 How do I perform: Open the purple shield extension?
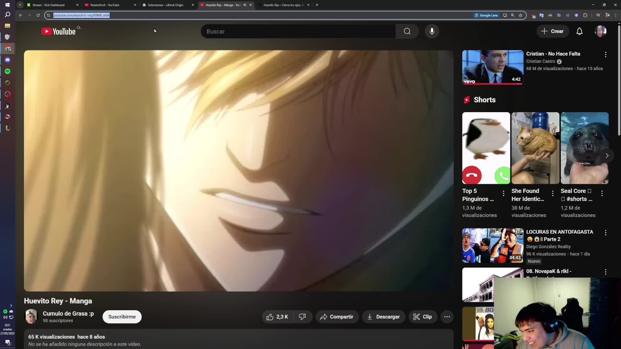pos(576,15)
